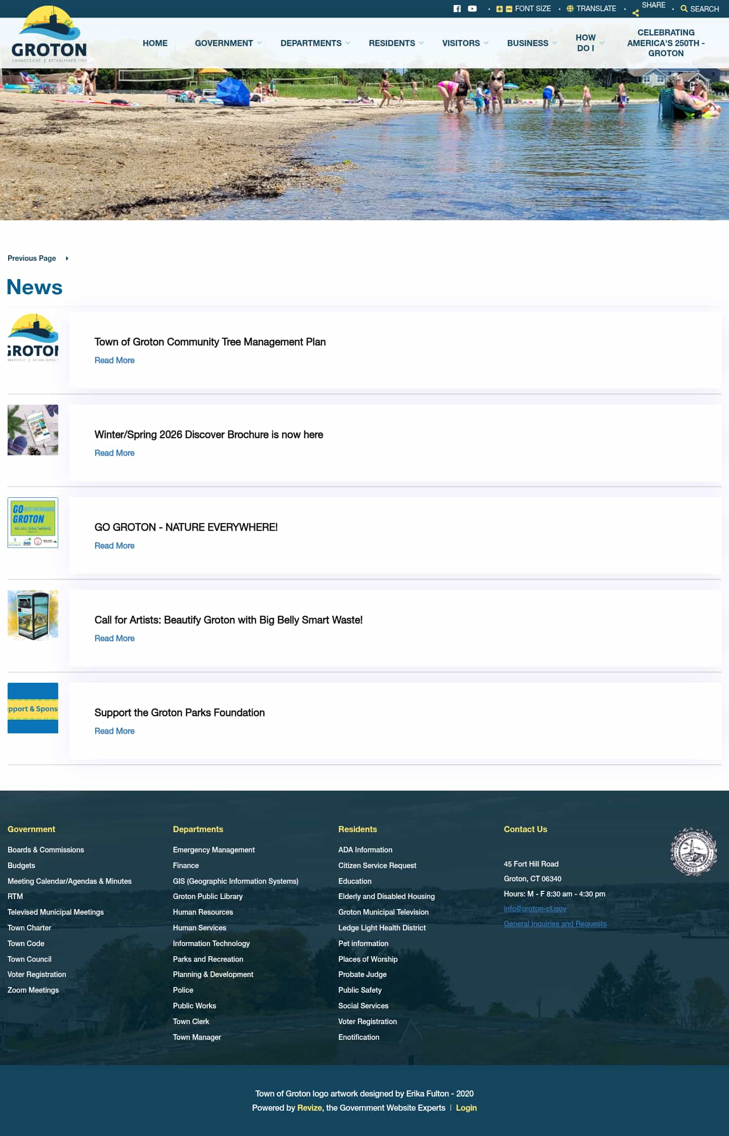The height and width of the screenshot is (1136, 729).
Task: Read More on GO GROTON Nature Everywhere
Action: coord(114,545)
